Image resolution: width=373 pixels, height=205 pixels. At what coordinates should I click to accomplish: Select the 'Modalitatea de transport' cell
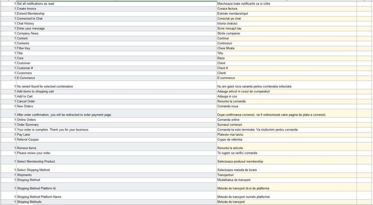pos(286,180)
